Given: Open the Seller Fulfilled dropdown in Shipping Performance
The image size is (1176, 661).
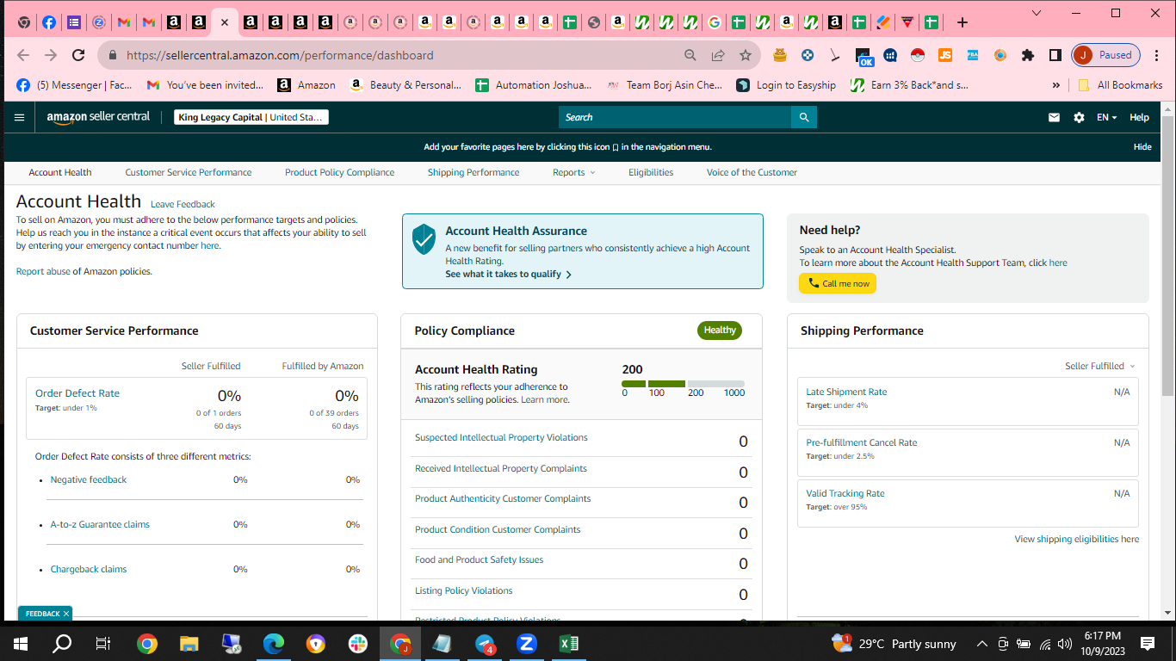Looking at the screenshot, I should [1100, 366].
